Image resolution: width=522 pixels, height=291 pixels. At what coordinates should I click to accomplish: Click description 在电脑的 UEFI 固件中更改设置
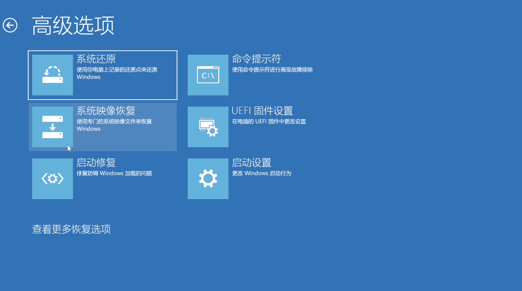pos(269,121)
